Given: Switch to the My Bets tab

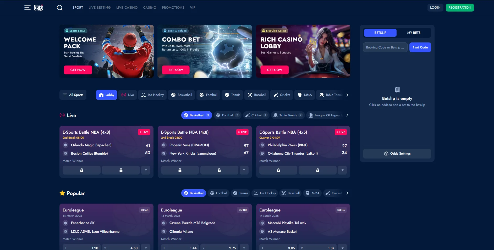Looking at the screenshot, I should coord(414,33).
